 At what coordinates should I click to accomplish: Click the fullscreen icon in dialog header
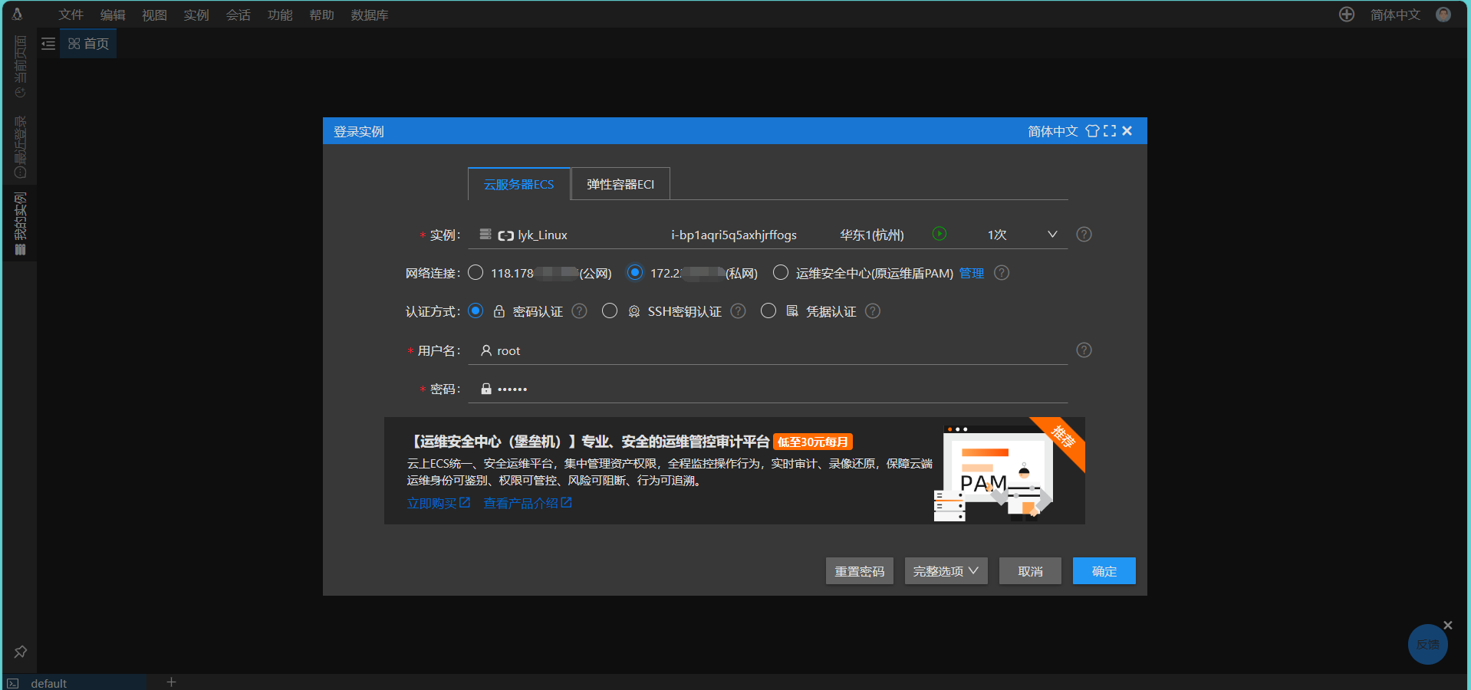[x=1110, y=131]
